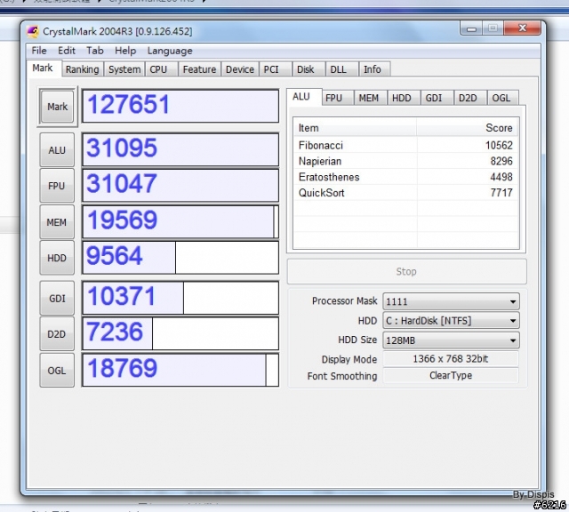
Task: Select the QuickSort result row
Action: pos(405,193)
